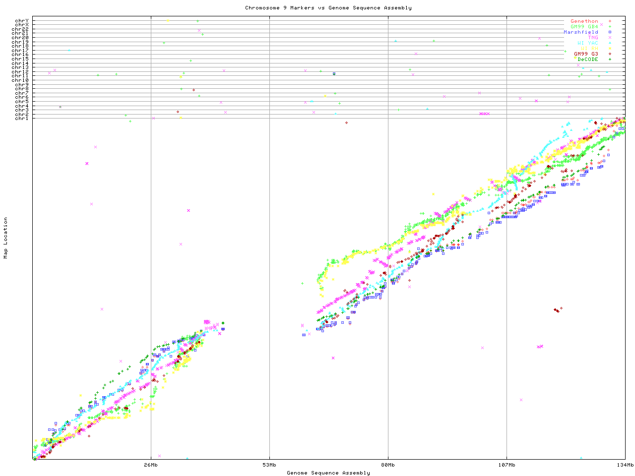Click the 53Mb x-axis tick label
This screenshot has height=476, width=635.
[x=269, y=465]
